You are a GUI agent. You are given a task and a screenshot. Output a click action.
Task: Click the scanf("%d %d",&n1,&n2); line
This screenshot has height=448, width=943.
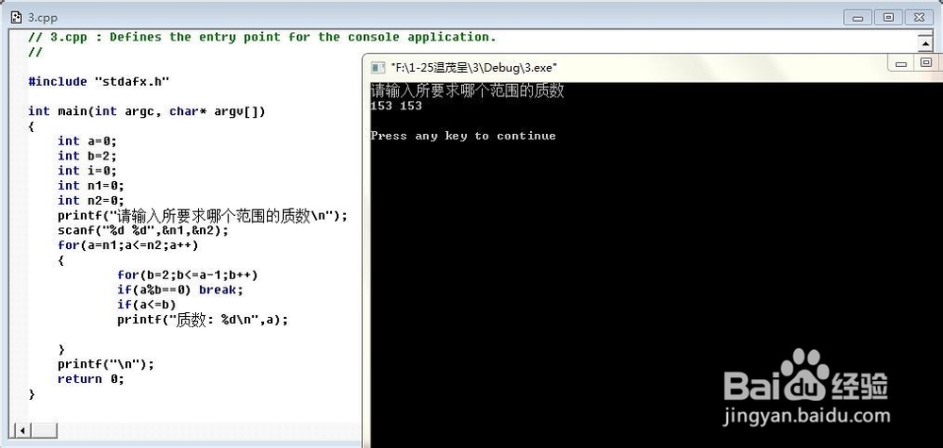point(143,231)
